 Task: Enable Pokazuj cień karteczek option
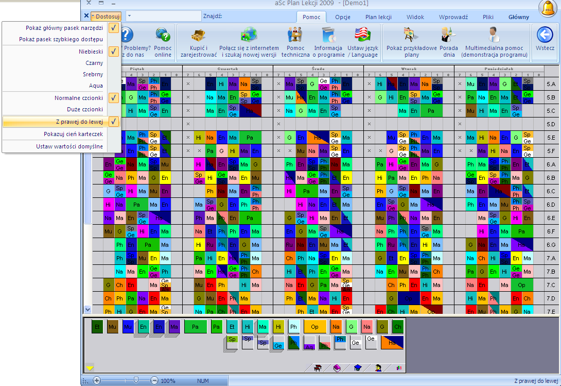pyautogui.click(x=73, y=134)
